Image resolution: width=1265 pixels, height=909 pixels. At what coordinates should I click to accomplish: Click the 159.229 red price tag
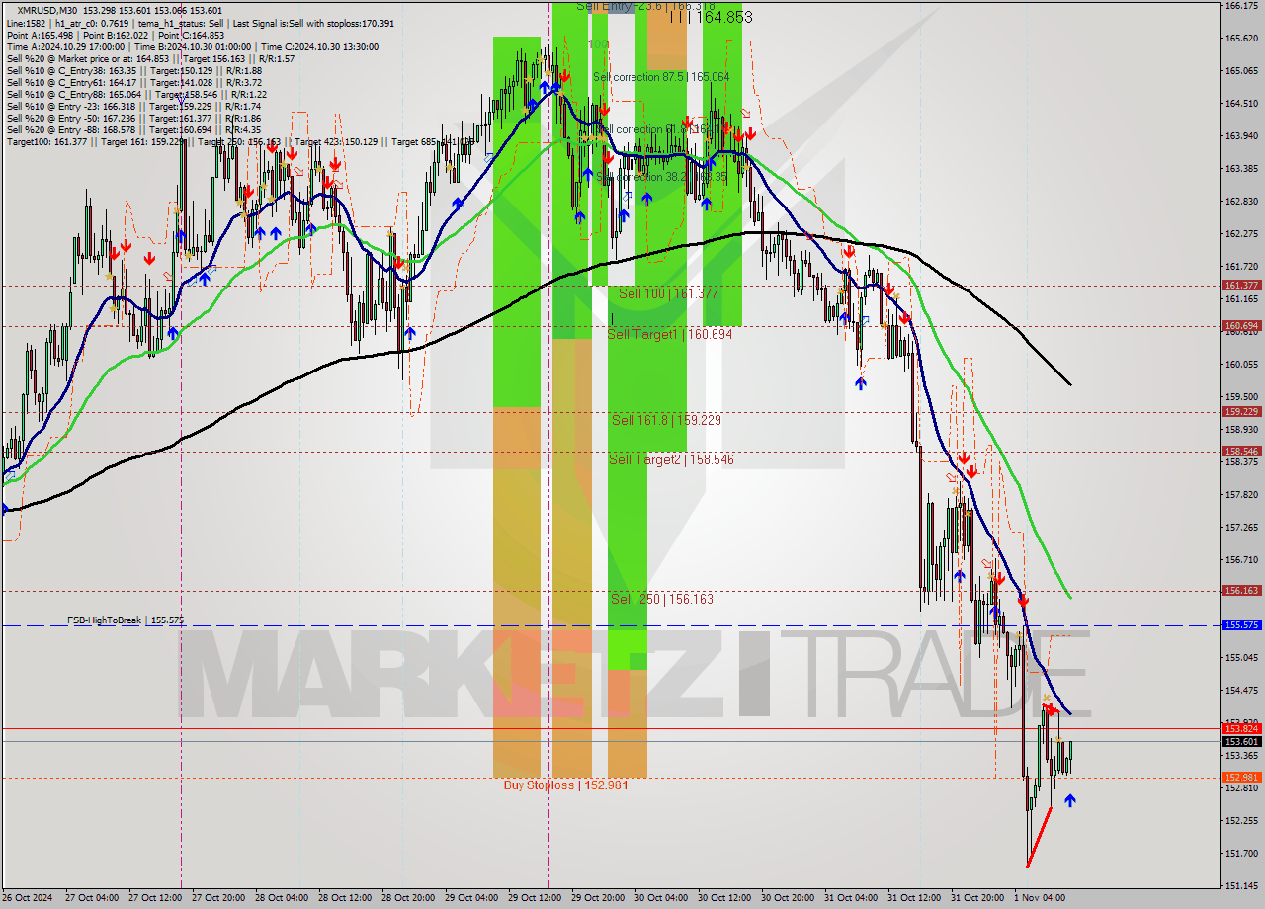tap(1241, 412)
